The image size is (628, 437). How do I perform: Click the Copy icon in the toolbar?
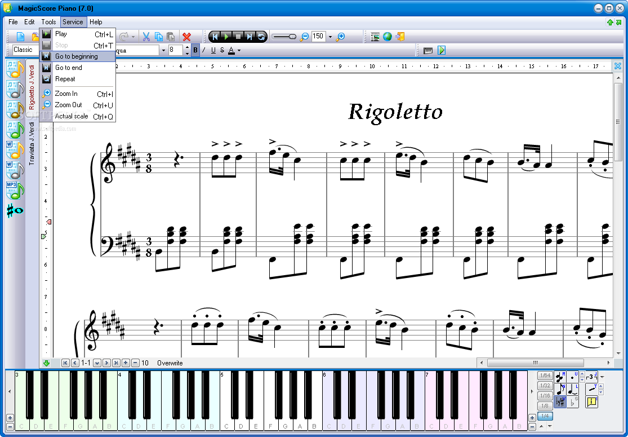point(159,37)
